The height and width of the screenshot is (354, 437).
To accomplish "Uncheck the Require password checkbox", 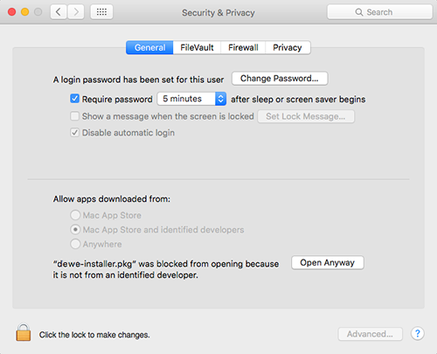I will pos(74,99).
